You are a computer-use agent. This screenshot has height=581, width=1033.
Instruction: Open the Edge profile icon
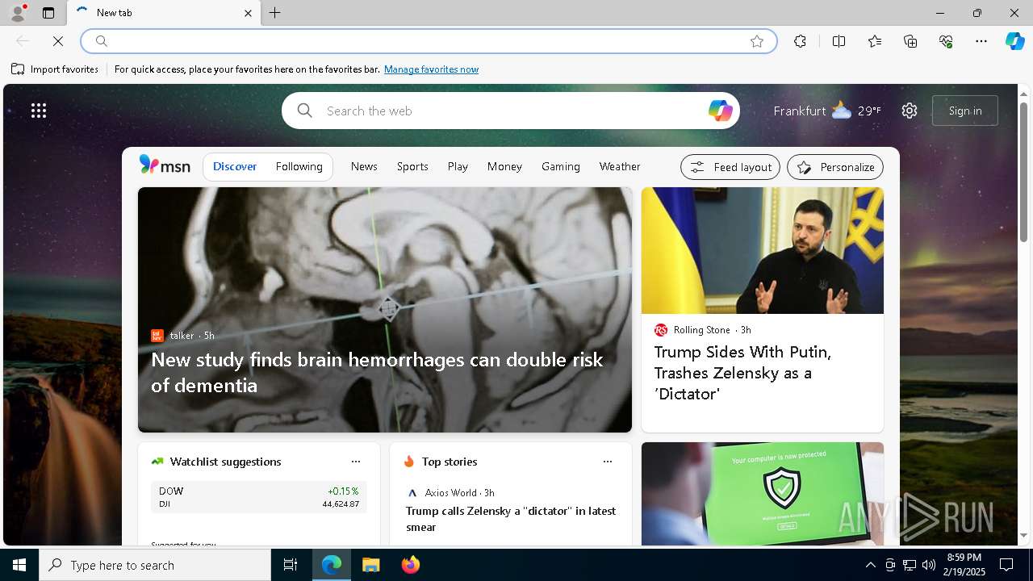click(17, 13)
